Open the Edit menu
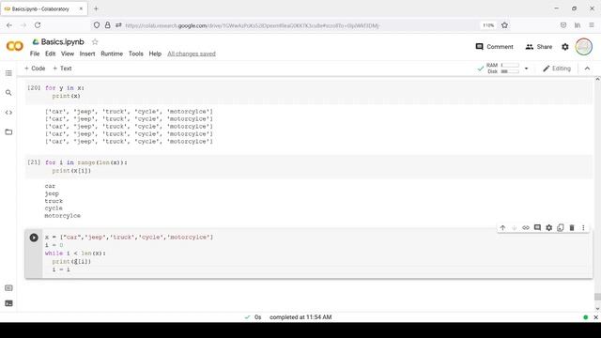 click(x=50, y=54)
